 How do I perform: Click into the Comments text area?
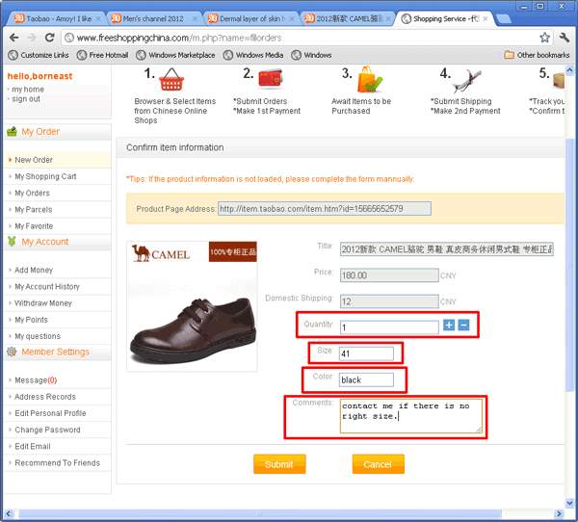point(410,416)
